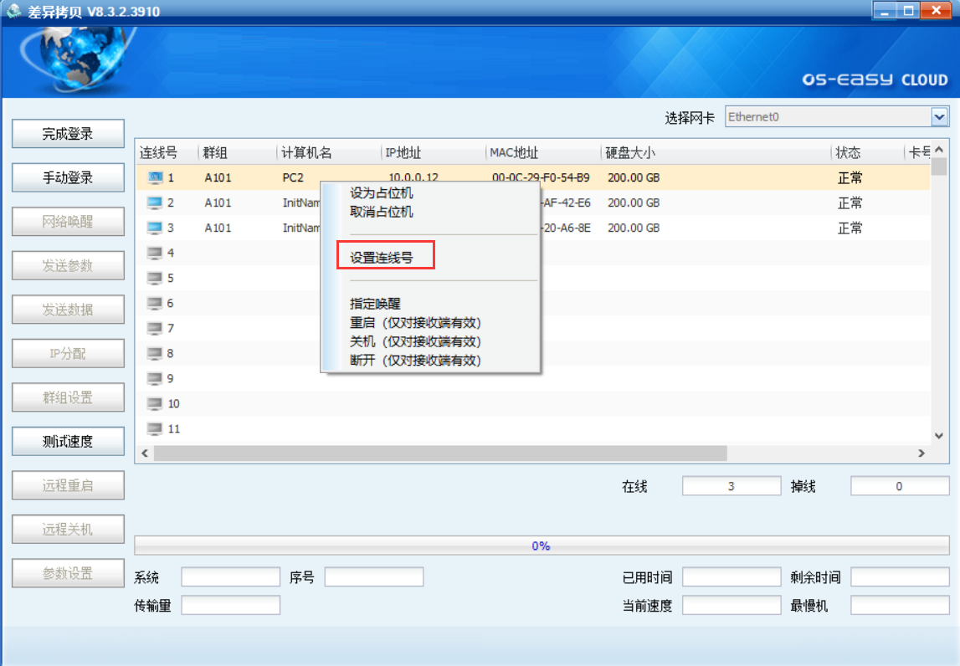Select 指定唤醒 from context menu
The height and width of the screenshot is (666, 960).
point(375,304)
